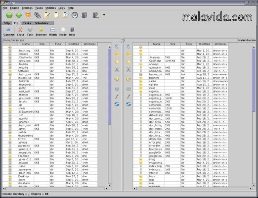Click the local-side blue sync arrows icon
The width and height of the screenshot is (258, 198).
point(117,104)
